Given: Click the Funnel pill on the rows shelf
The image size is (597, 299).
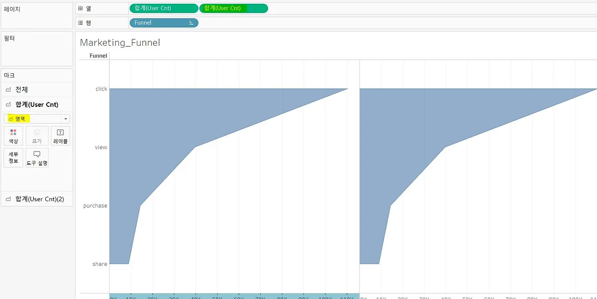Looking at the screenshot, I should tap(164, 23).
